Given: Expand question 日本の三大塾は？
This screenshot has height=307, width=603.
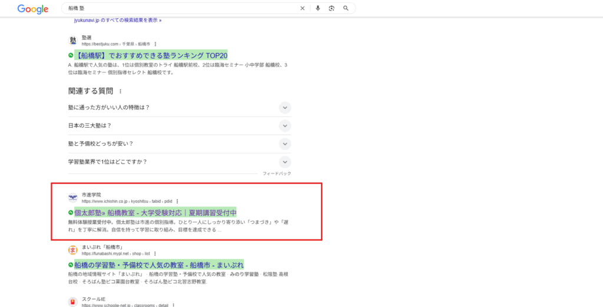Looking at the screenshot, I should (285, 126).
